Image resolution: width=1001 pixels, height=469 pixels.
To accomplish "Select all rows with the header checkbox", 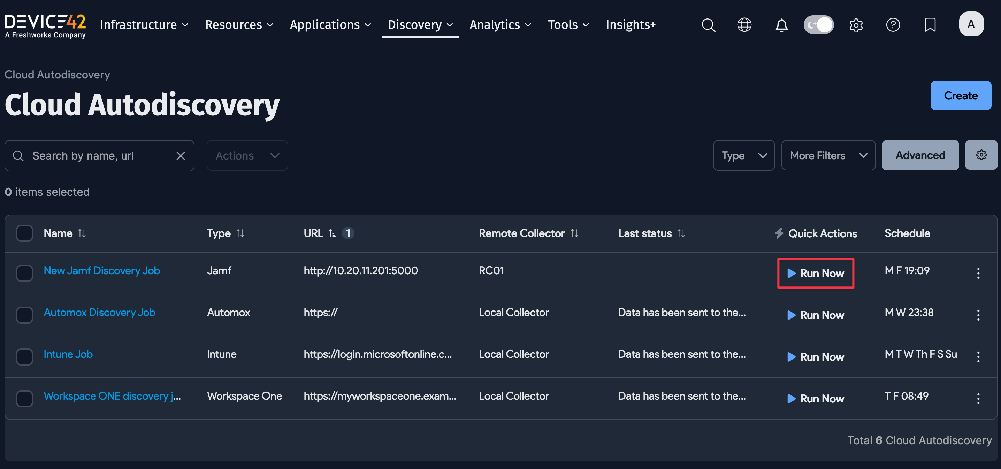I will tap(24, 233).
